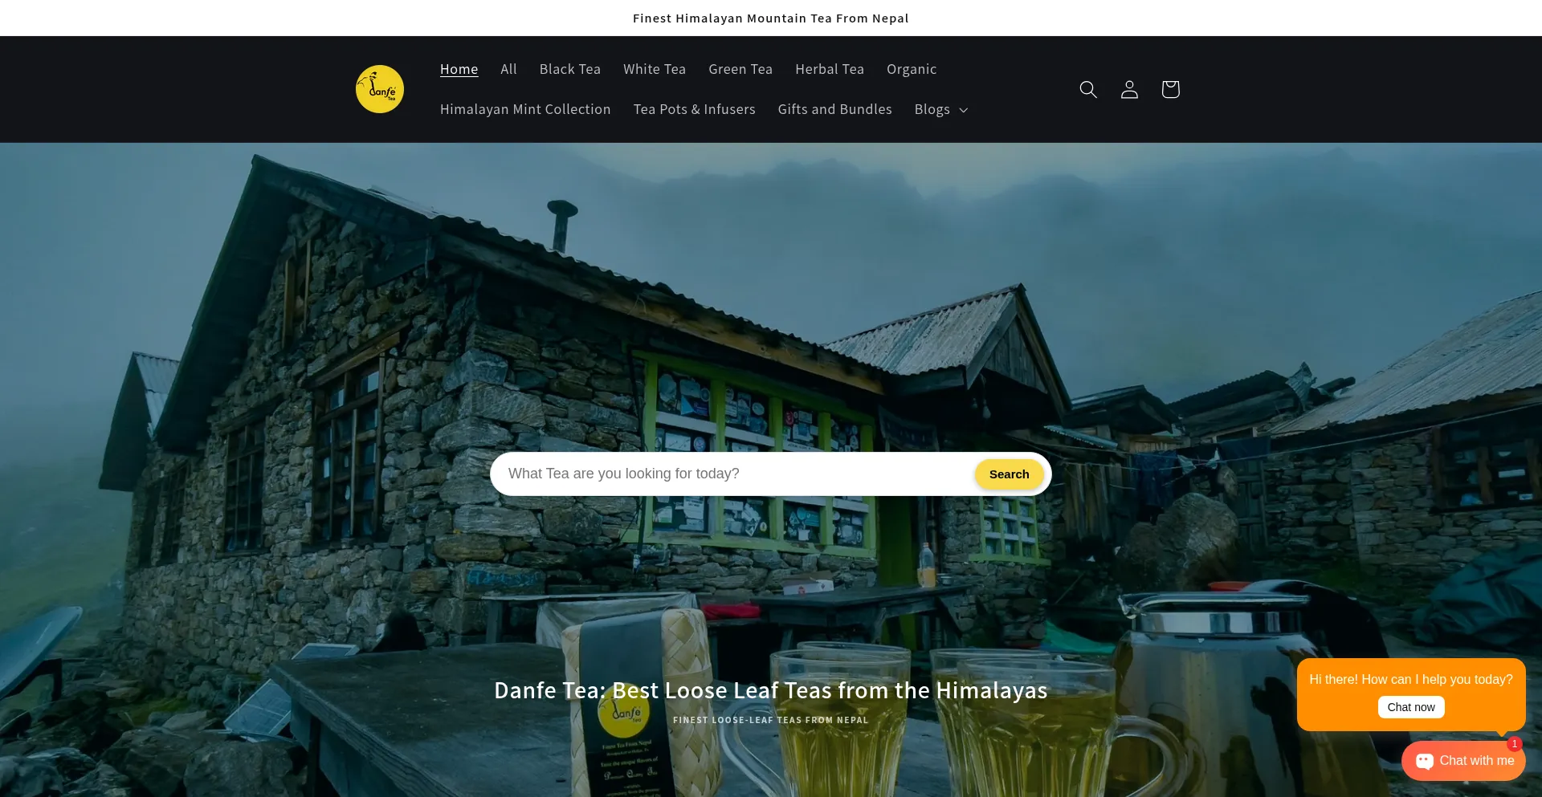Screen dimensions: 1542x797
Task: Click the Chat now button
Action: pos(1410,707)
